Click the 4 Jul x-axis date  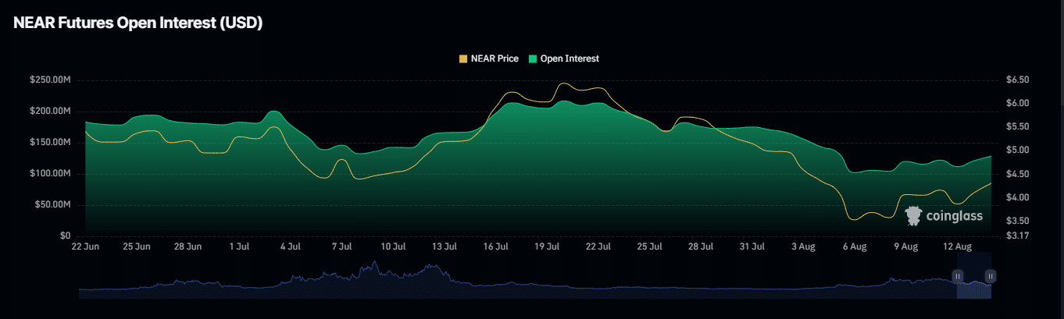(x=290, y=247)
